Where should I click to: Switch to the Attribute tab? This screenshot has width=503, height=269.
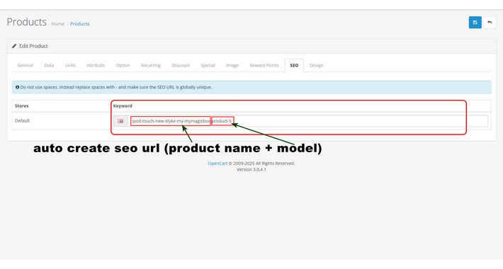[96, 65]
